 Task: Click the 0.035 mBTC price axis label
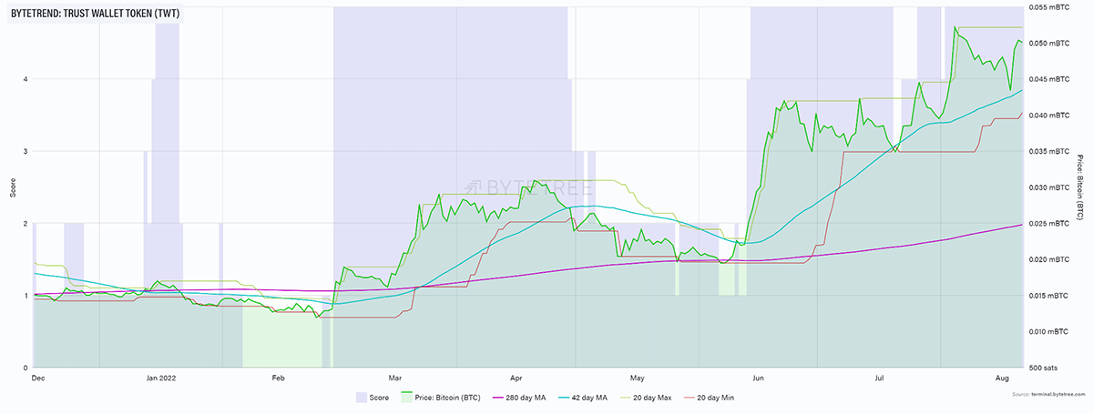tap(1047, 151)
